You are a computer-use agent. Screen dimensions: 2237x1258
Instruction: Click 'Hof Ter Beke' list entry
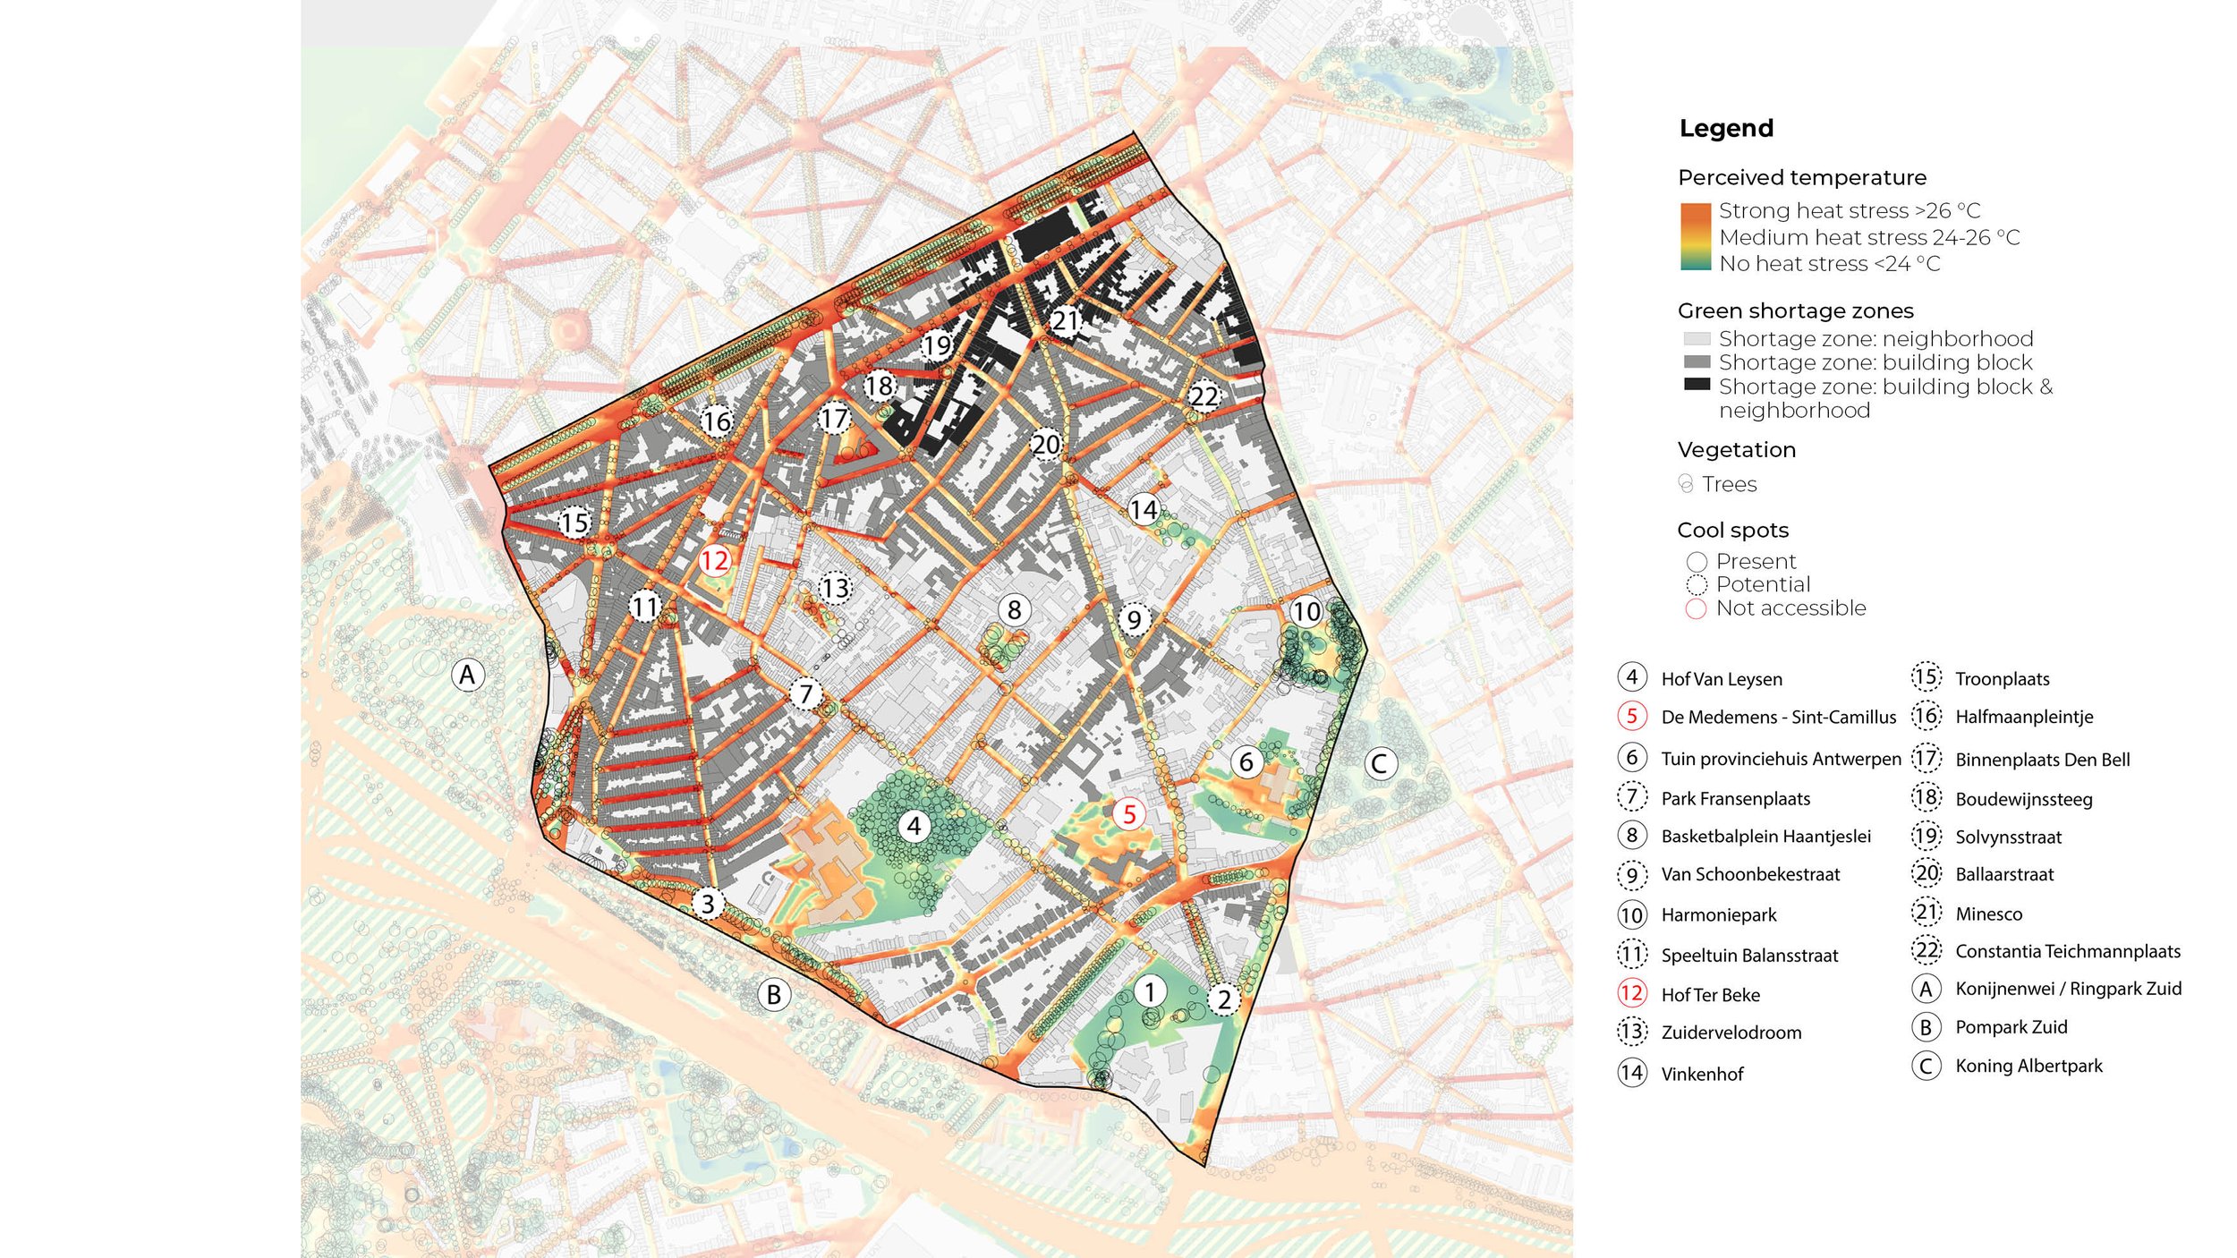click(1710, 995)
